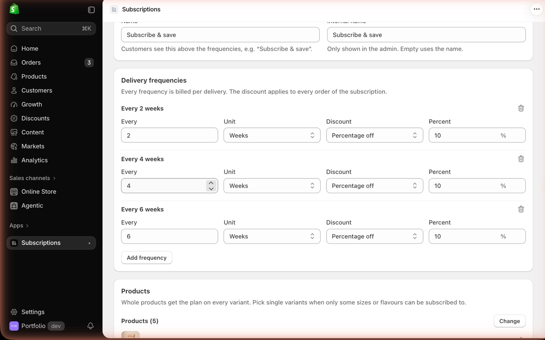The height and width of the screenshot is (340, 545).
Task: Click the Every field with value 2
Action: point(169,135)
